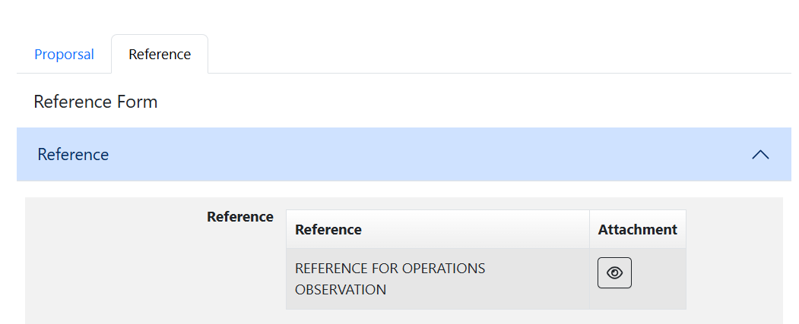
Task: Open the attachment preview button
Action: point(614,273)
